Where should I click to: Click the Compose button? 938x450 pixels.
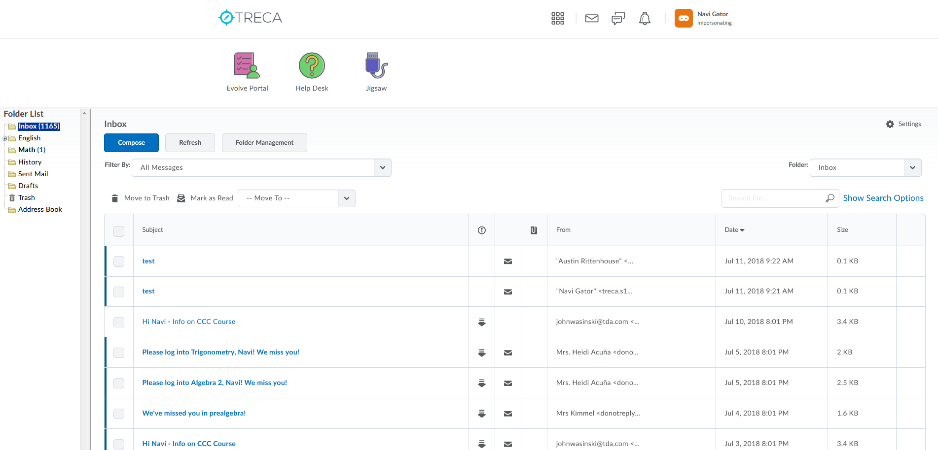(131, 143)
